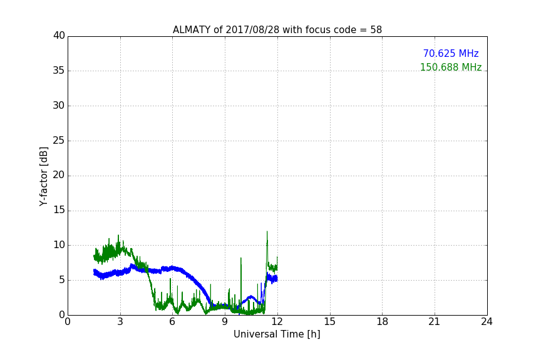Click the x-axis tick label 3
The image size is (541, 360).
click(120, 322)
